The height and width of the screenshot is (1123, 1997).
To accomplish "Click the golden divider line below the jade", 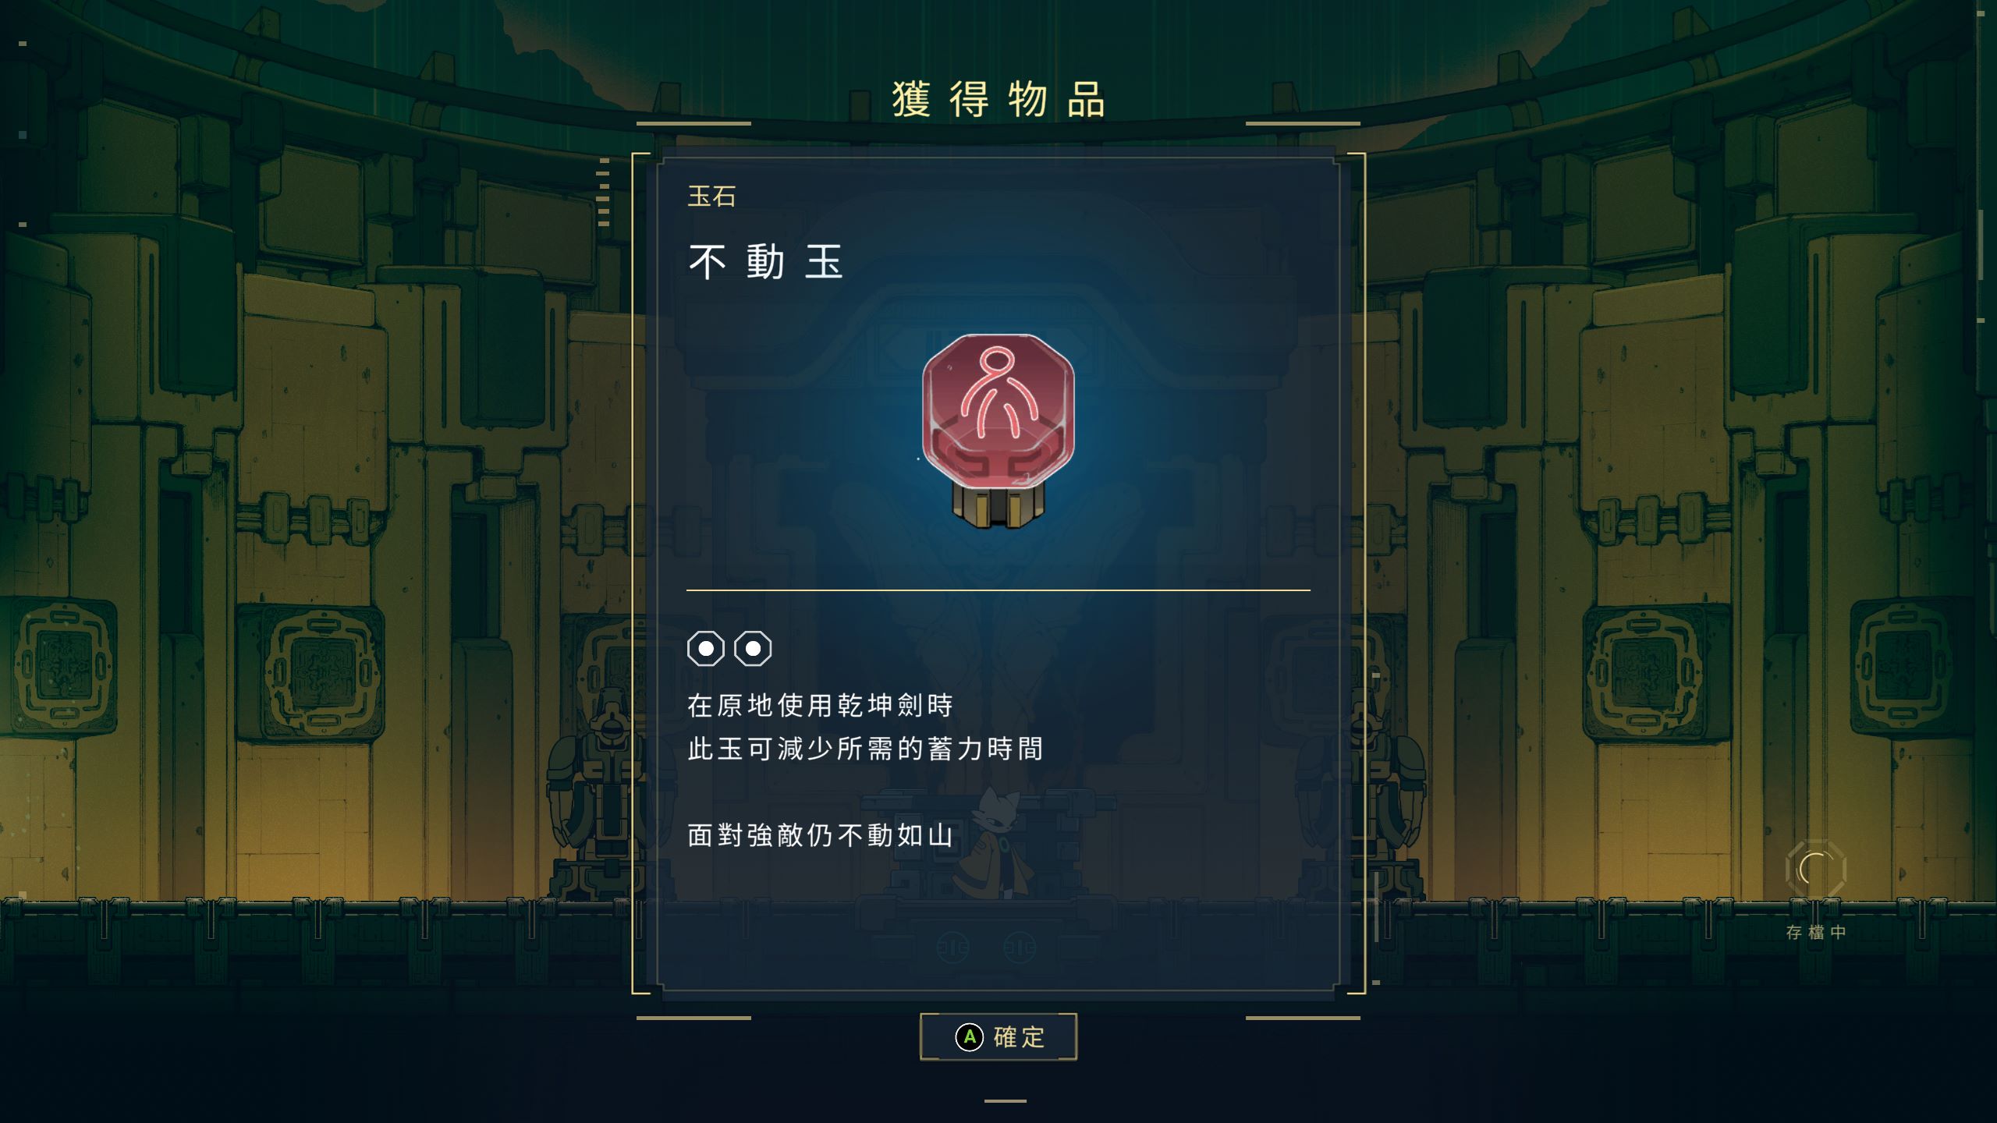I will (x=998, y=590).
